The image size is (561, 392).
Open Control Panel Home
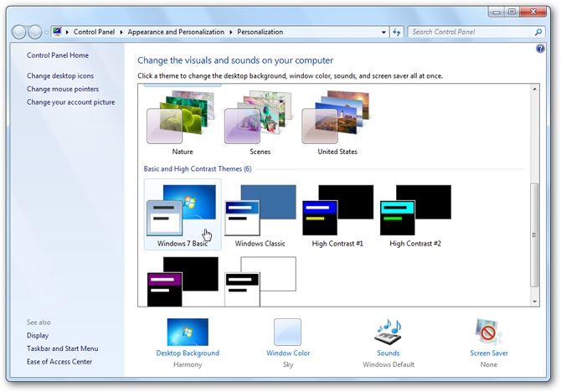[x=58, y=55]
